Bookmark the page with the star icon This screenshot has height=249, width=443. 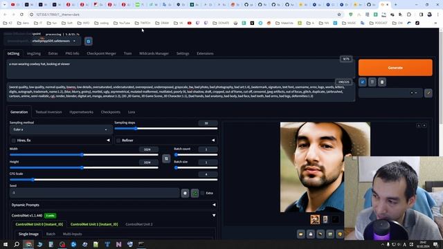click(339, 15)
